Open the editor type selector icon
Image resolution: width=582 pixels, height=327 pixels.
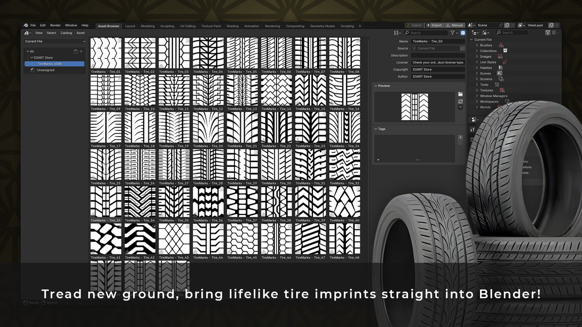click(x=28, y=33)
